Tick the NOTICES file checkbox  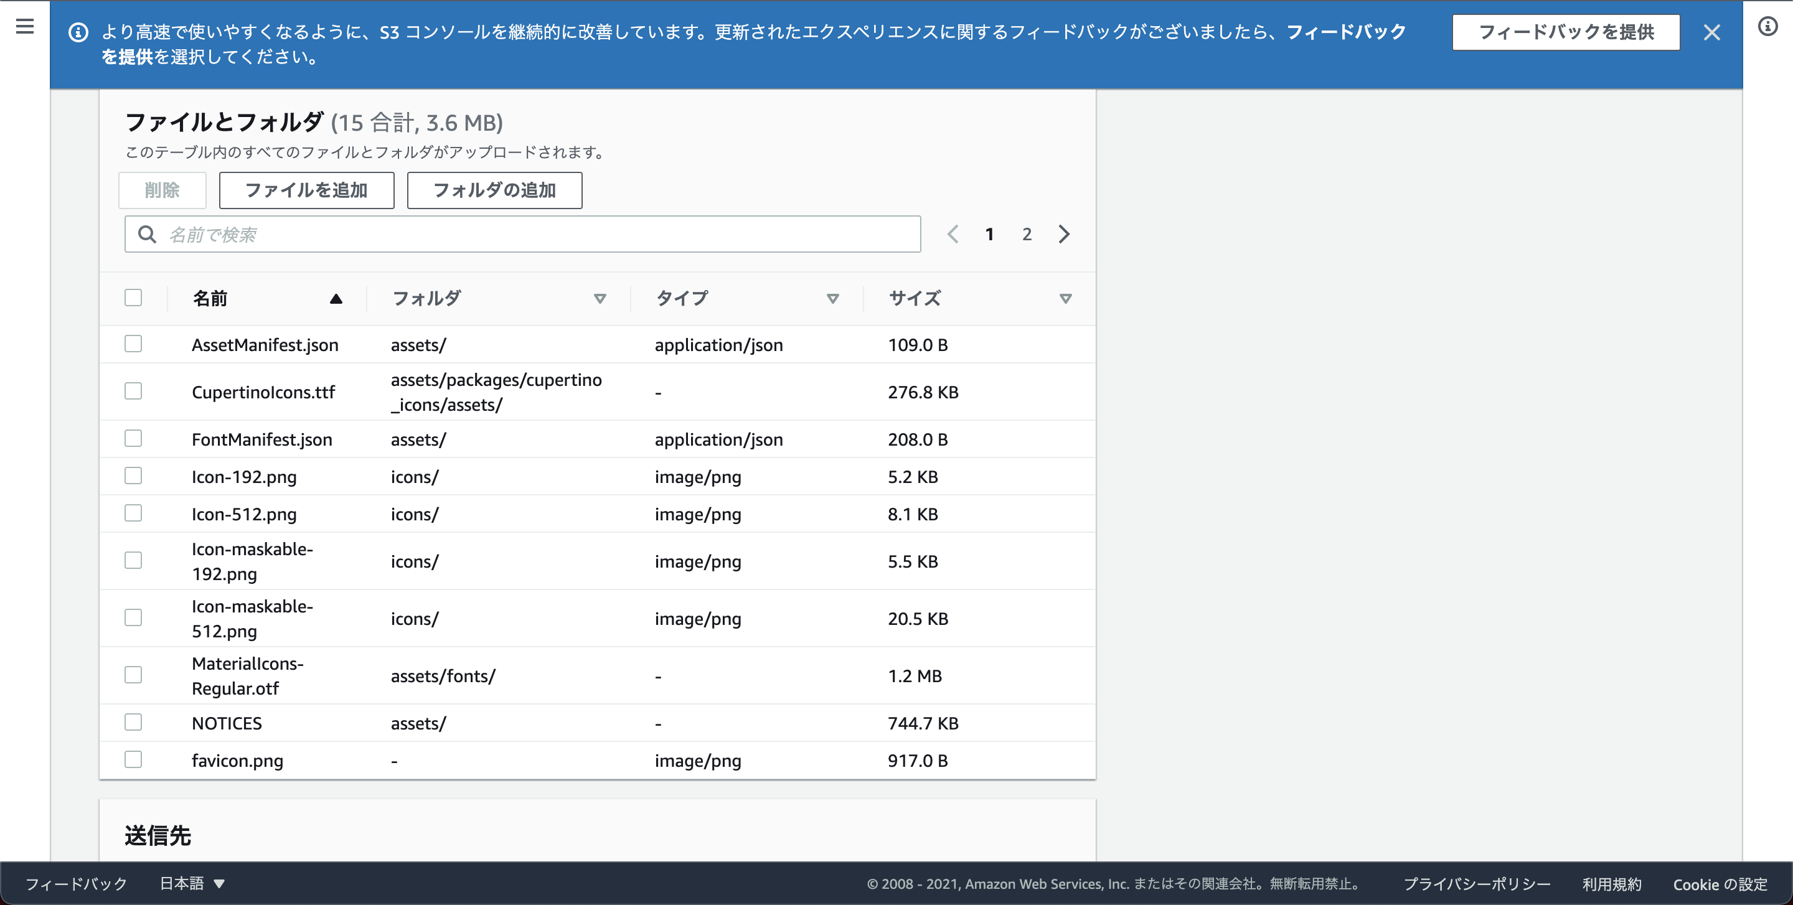(x=133, y=722)
